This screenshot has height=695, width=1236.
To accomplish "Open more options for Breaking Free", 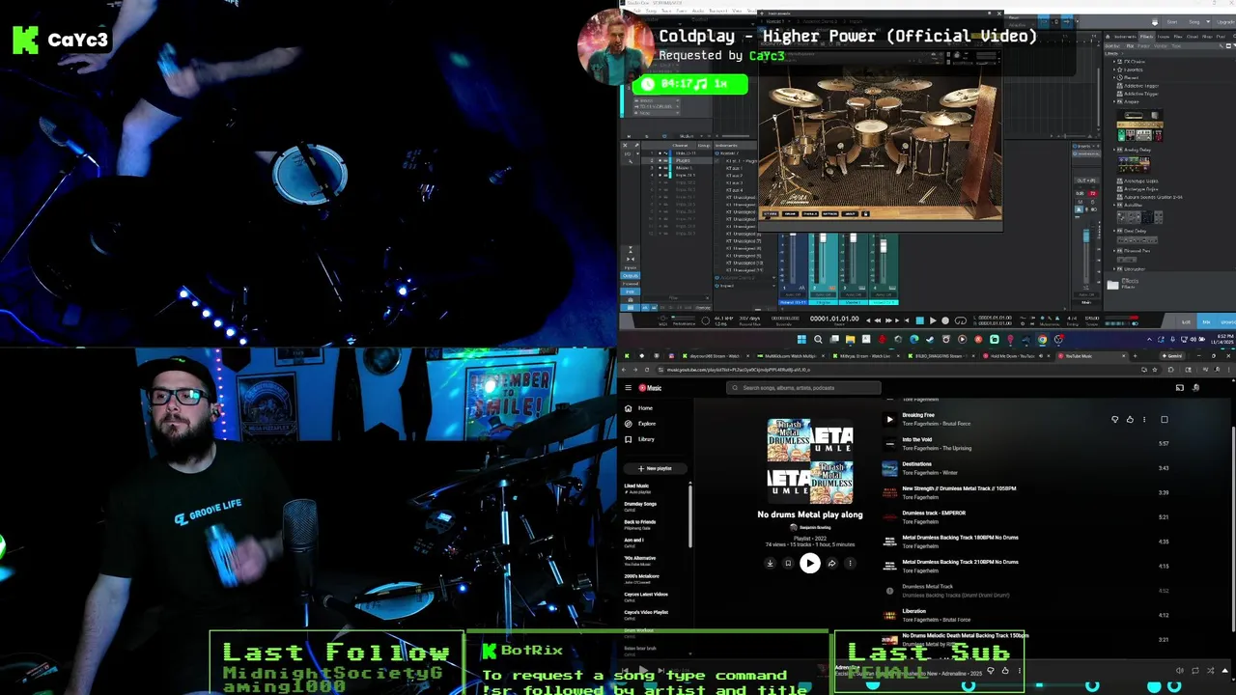I will click(1144, 419).
